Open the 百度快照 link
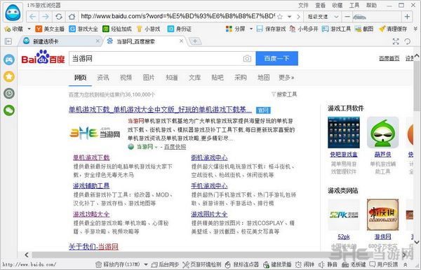Screen dimensions: 421x270 click(x=175, y=147)
